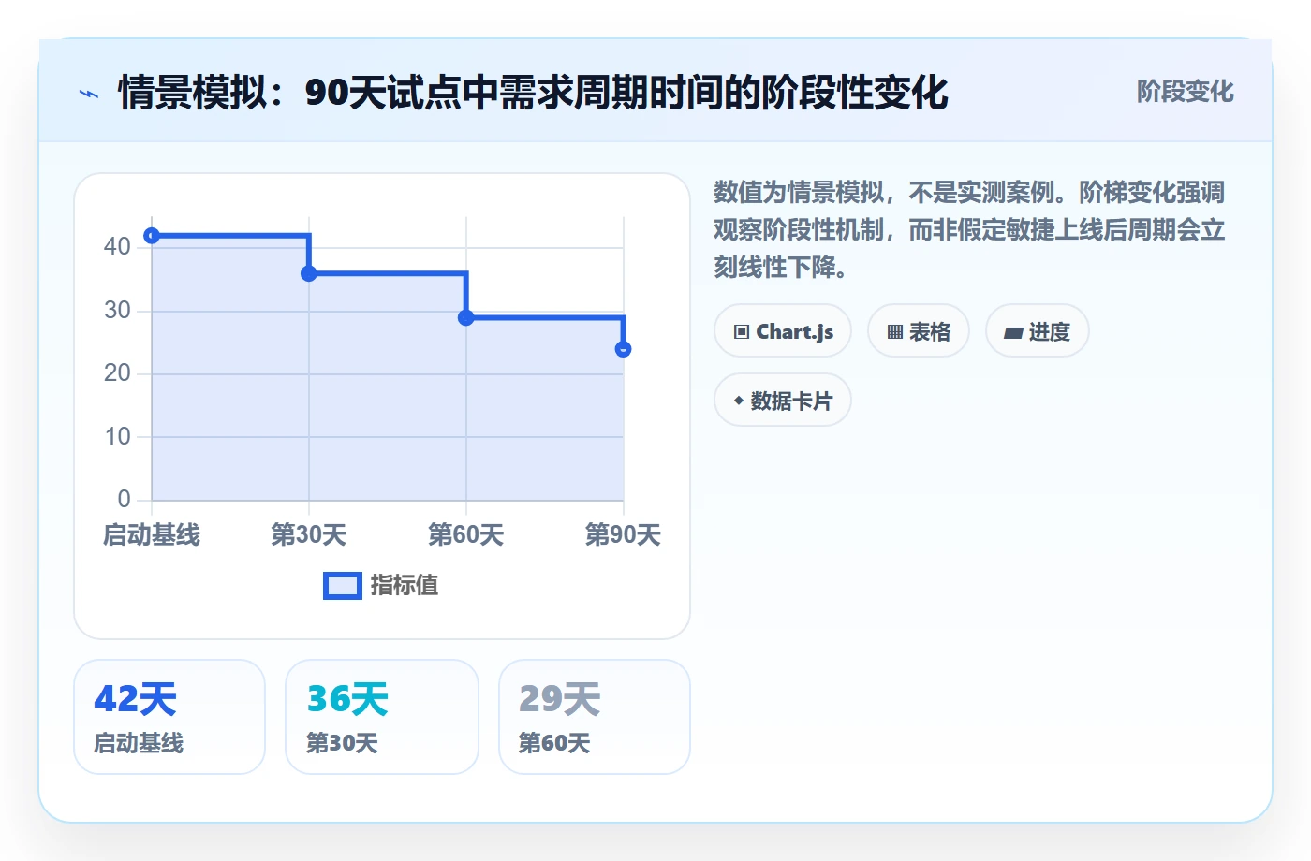Image resolution: width=1311 pixels, height=861 pixels.
Task: Toggle the 指标值 legend swatch
Action: 342,586
